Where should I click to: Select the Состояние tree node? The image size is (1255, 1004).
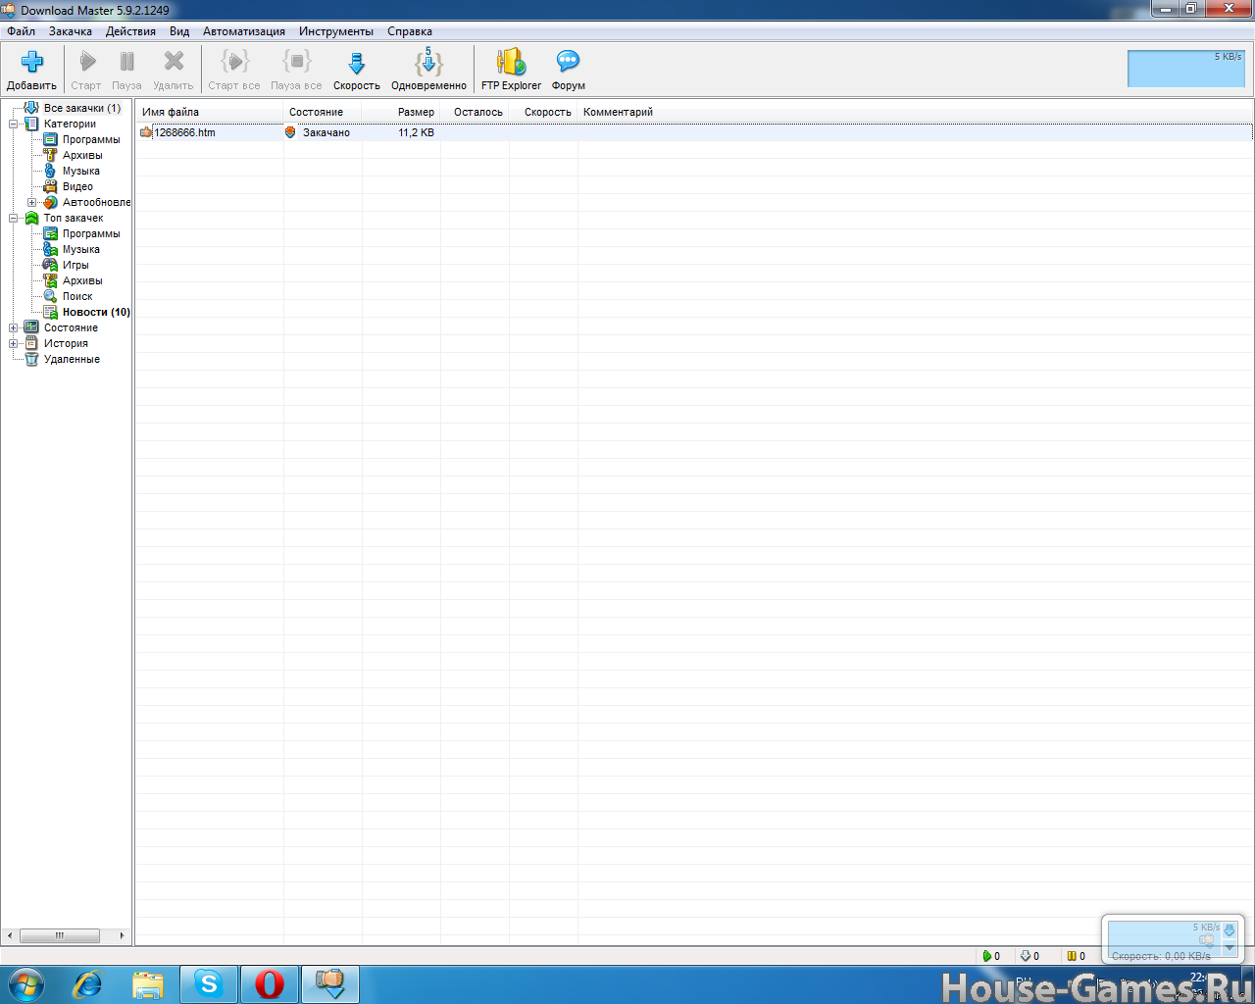[71, 327]
